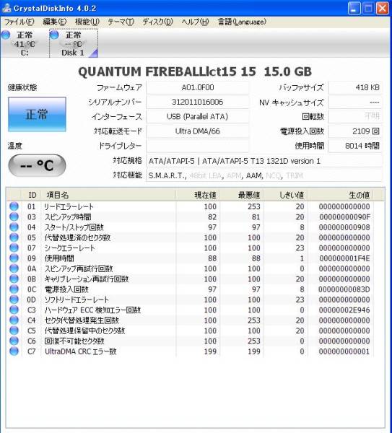Click the 項目名 column header
Screen dimensions: 392x433
(x=108, y=195)
